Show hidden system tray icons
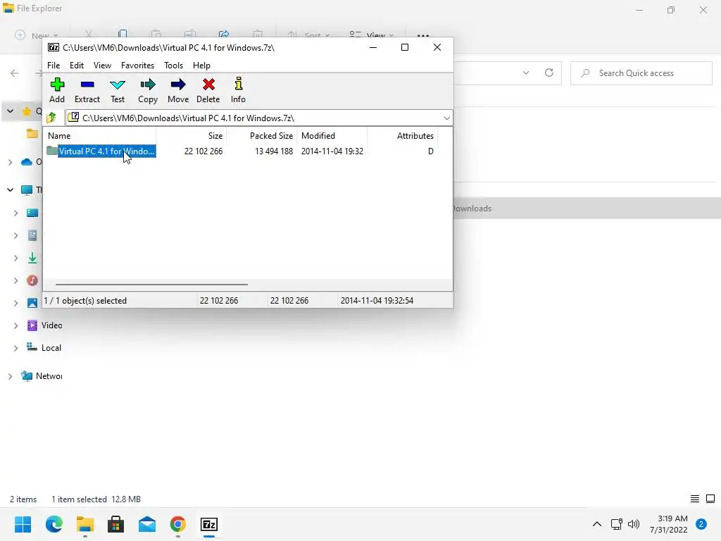The height and width of the screenshot is (541, 721). coord(597,524)
